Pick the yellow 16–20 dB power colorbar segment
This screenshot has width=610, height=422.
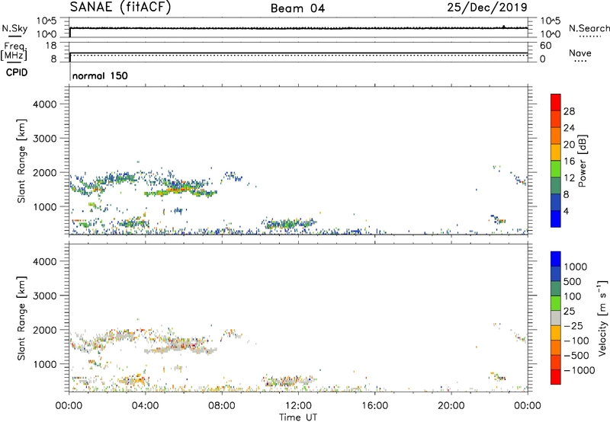556,152
